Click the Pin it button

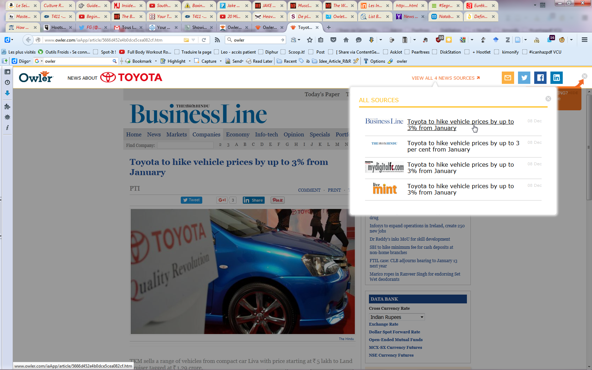click(278, 200)
